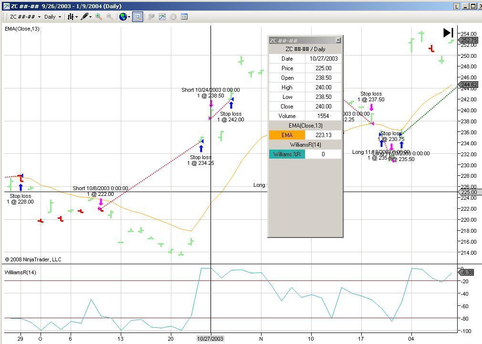Click the Open value 238.50 in data box
Screen dimensions: 482x344
pos(324,78)
